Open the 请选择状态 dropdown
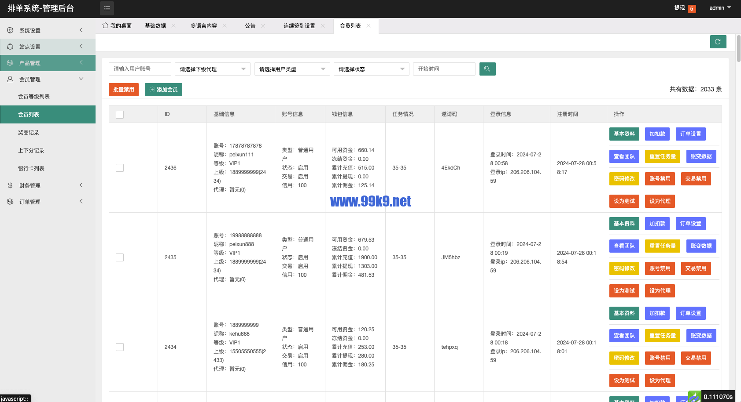Viewport: 741px width, 402px height. [x=372, y=69]
